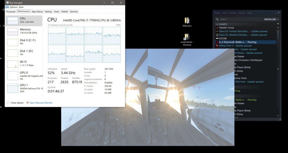Open the Friends menu in Steam

tap(232, 13)
